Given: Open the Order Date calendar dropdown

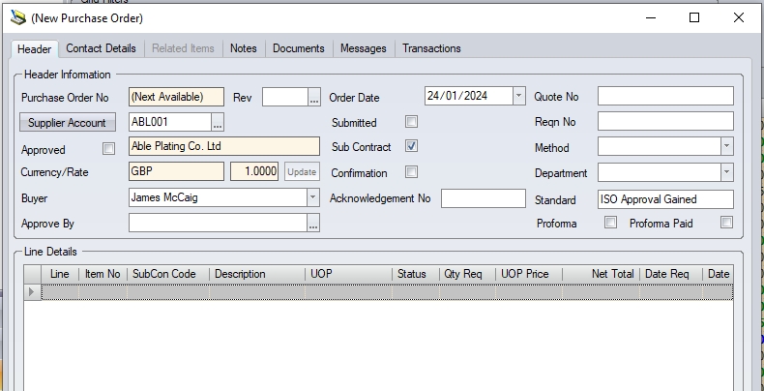Looking at the screenshot, I should click(518, 96).
